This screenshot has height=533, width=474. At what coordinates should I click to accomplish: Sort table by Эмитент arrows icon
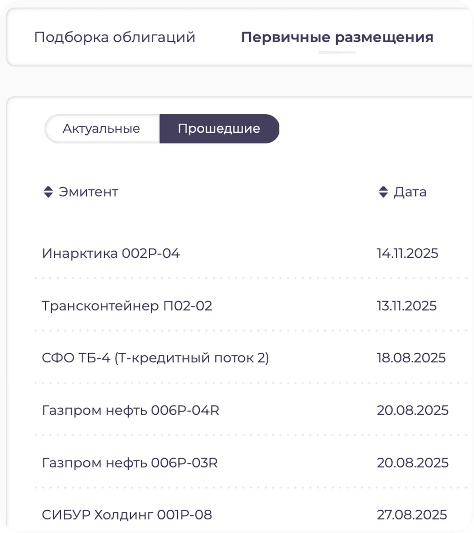point(48,192)
